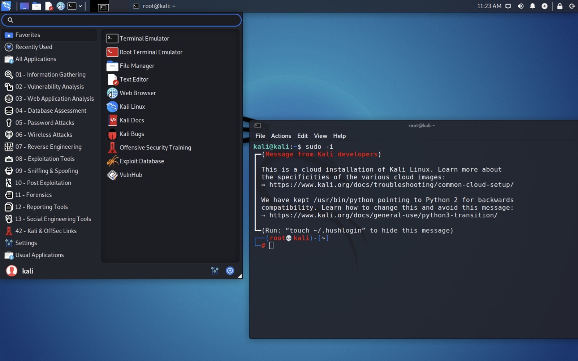Click the common-cloud-setup URL in terminal
The width and height of the screenshot is (578, 361).
pyautogui.click(x=391, y=185)
